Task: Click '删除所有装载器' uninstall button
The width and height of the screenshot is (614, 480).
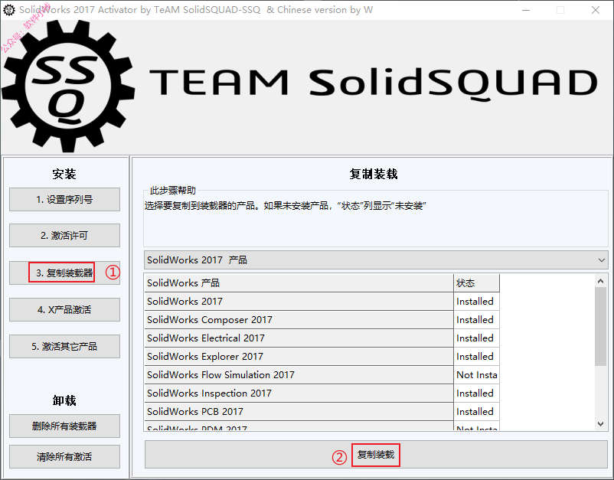Action: (x=64, y=426)
